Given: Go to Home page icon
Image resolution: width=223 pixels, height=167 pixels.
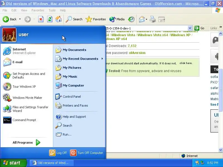Looking at the screenshot, I should tap(59, 19).
